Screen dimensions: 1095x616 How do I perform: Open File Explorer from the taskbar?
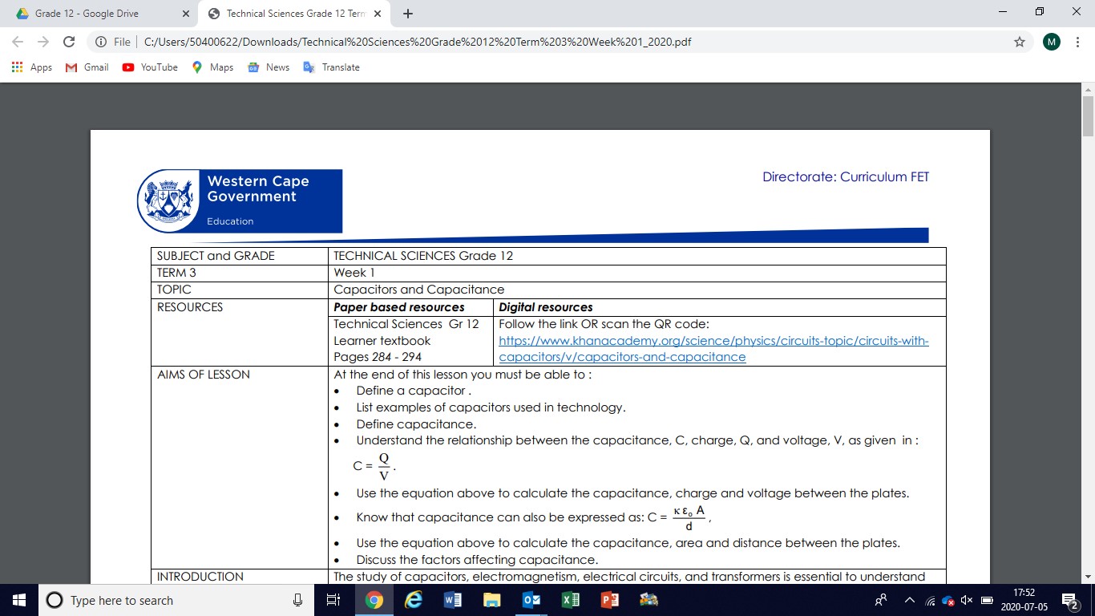[491, 600]
